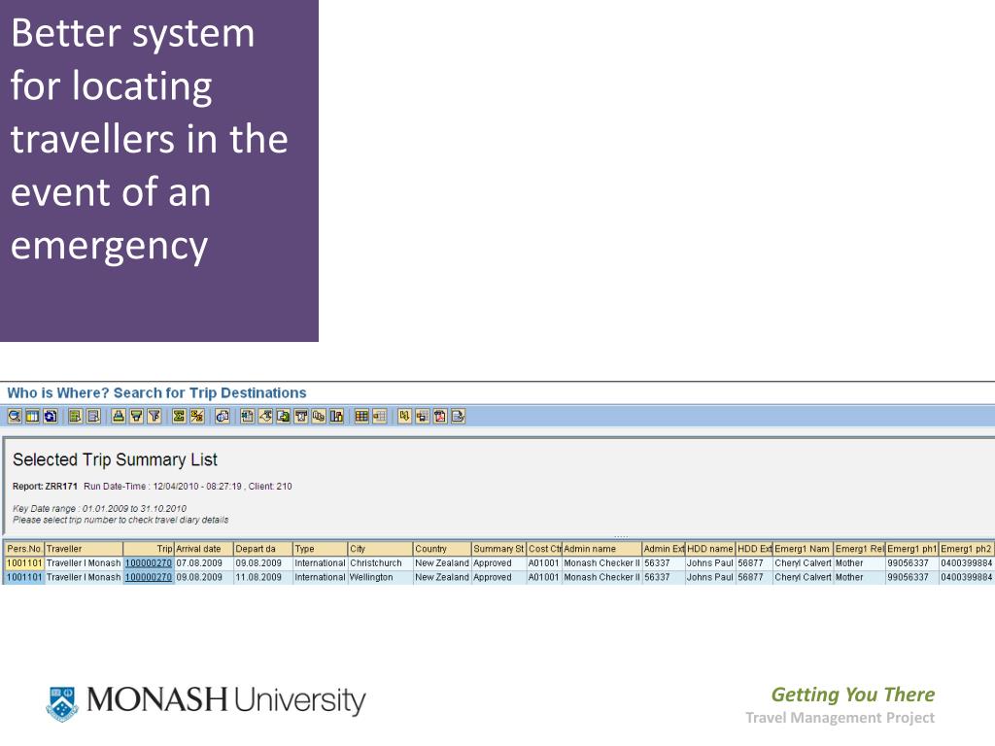Click the Details magnifier icon in toolbar
This screenshot has width=995, height=746.
click(x=14, y=416)
